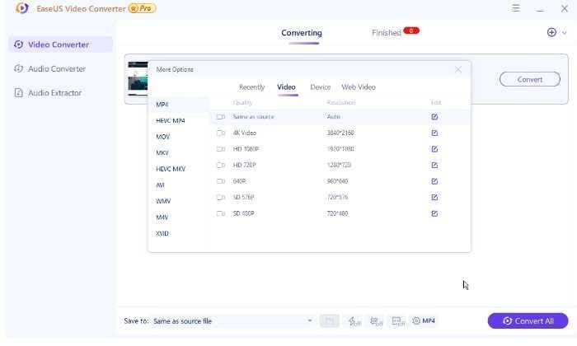Click the EaseUS Video Converter logo icon
Viewport: 577px width, 346px height.
click(x=22, y=8)
